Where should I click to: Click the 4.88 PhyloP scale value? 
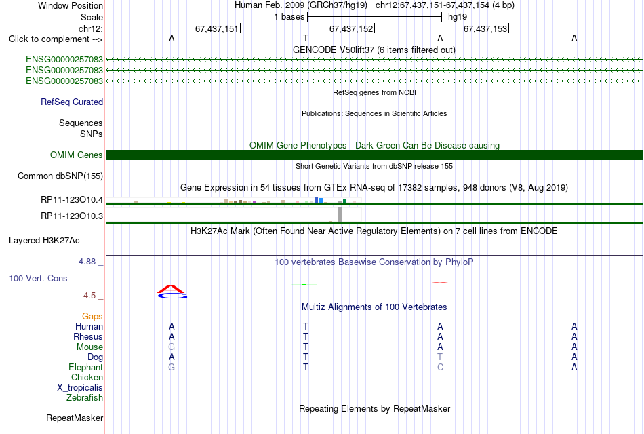point(87,262)
